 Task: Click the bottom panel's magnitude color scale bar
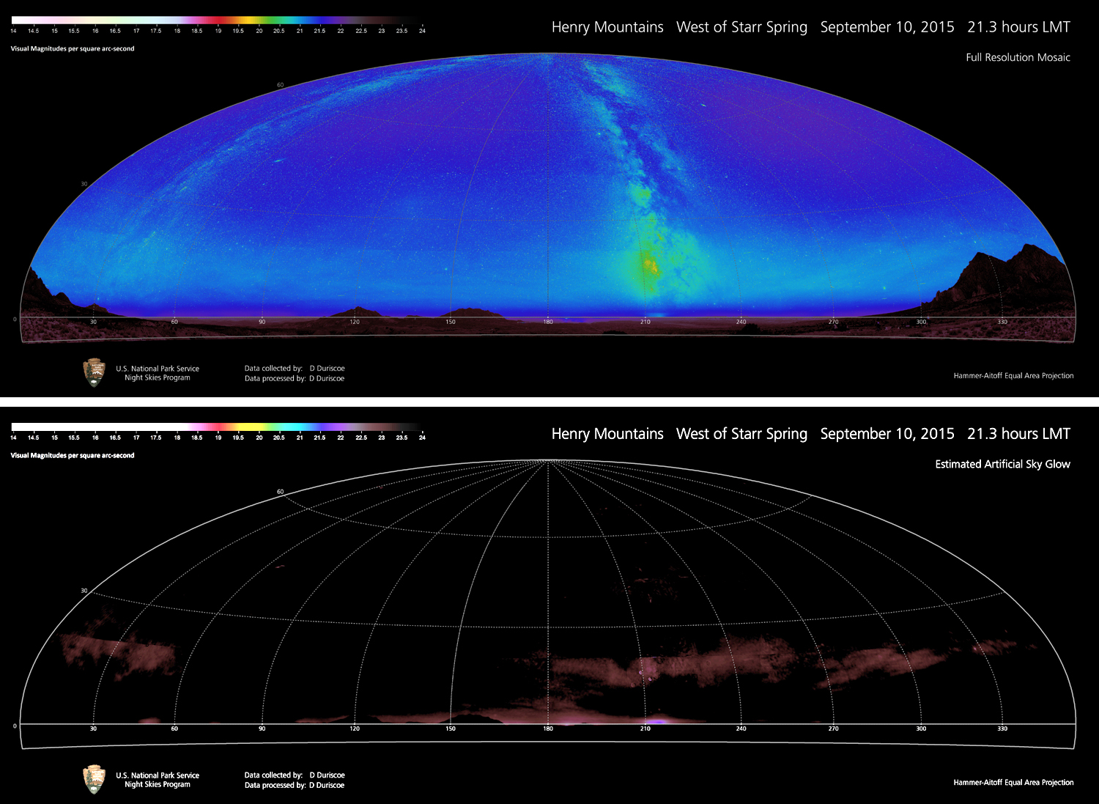(217, 427)
